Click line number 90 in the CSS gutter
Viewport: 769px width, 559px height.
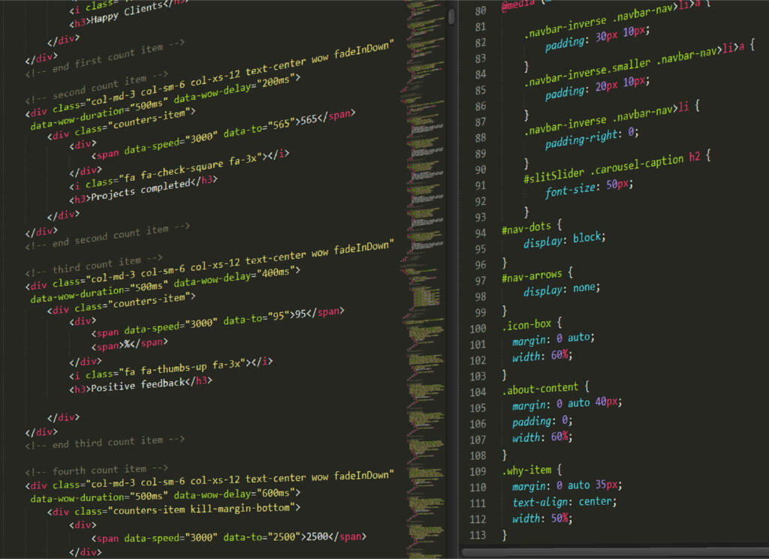480,170
